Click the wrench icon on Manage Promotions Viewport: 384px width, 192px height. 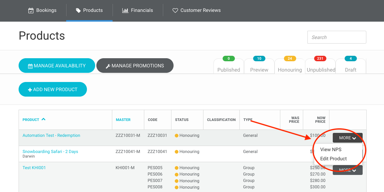coord(109,66)
